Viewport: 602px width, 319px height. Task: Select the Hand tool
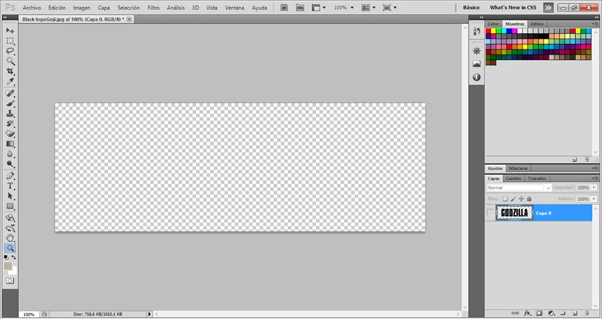pos(10,238)
